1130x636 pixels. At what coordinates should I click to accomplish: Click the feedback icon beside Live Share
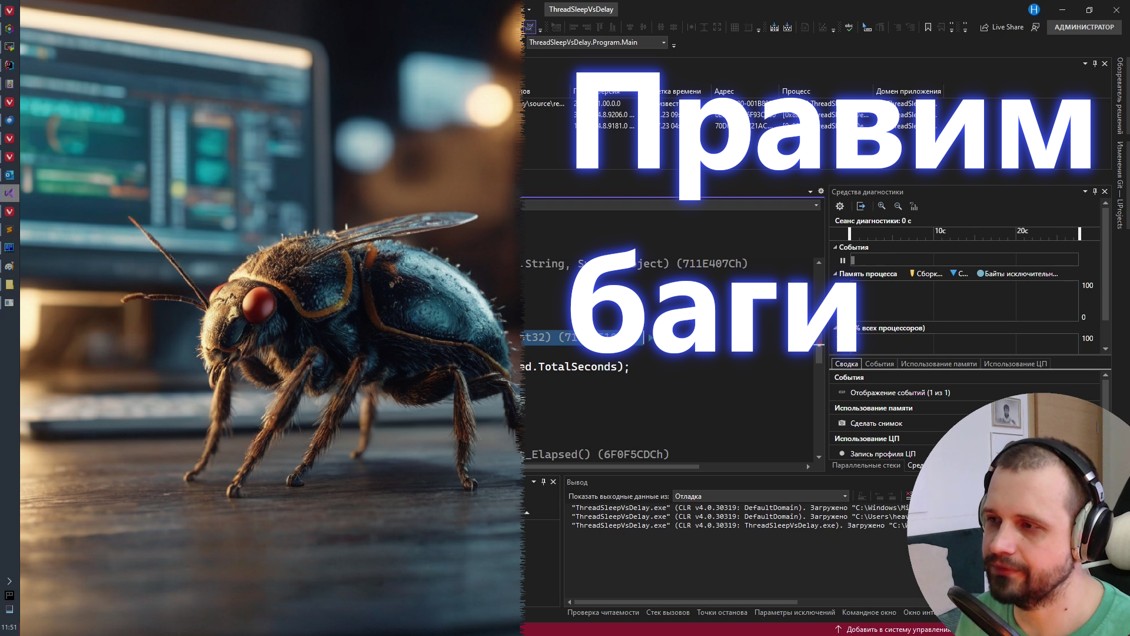point(1036,27)
